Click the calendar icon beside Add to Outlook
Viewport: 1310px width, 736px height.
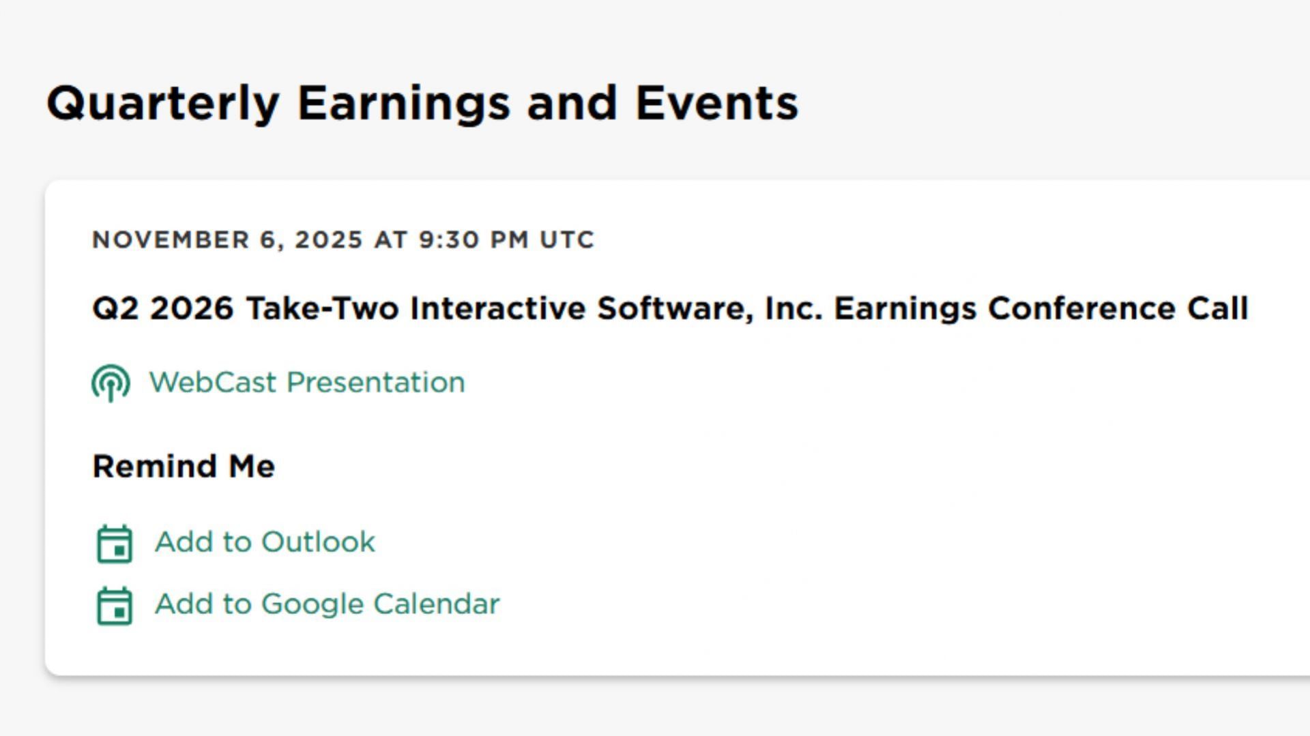tap(115, 544)
